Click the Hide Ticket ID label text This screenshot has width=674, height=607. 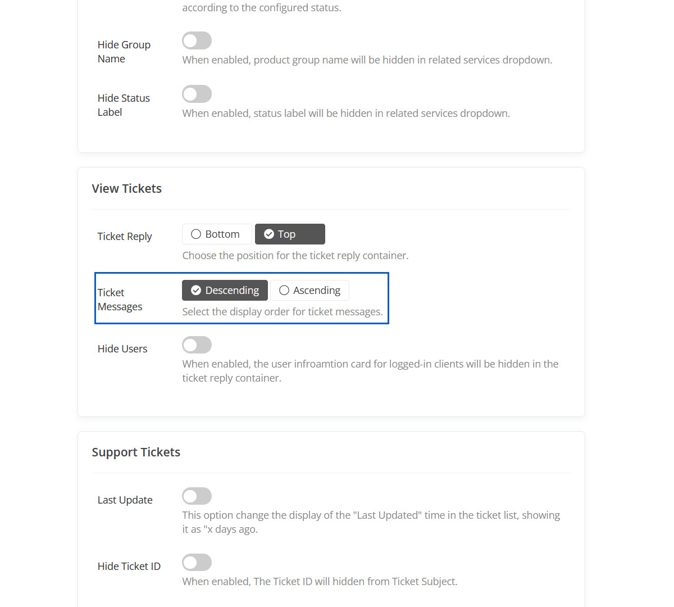click(129, 567)
